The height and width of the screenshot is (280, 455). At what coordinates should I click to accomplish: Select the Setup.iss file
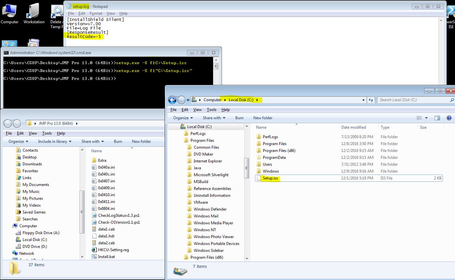tap(270, 178)
